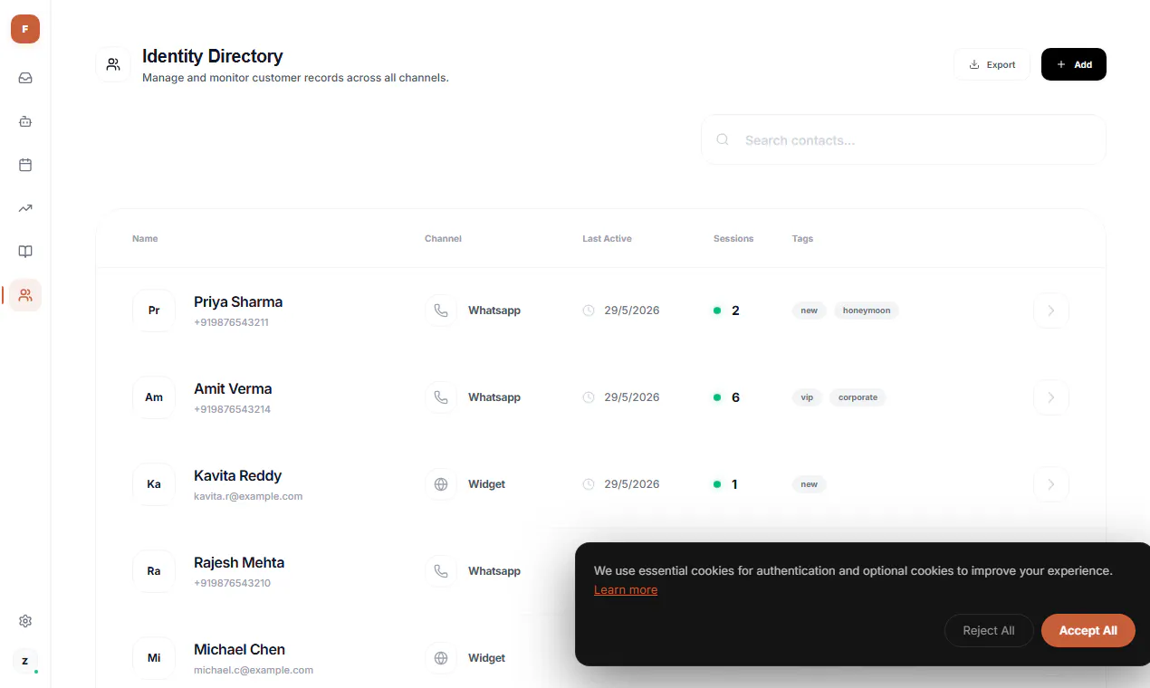
Task: Click the Mi avatar for Michael Chen
Action: [154, 658]
